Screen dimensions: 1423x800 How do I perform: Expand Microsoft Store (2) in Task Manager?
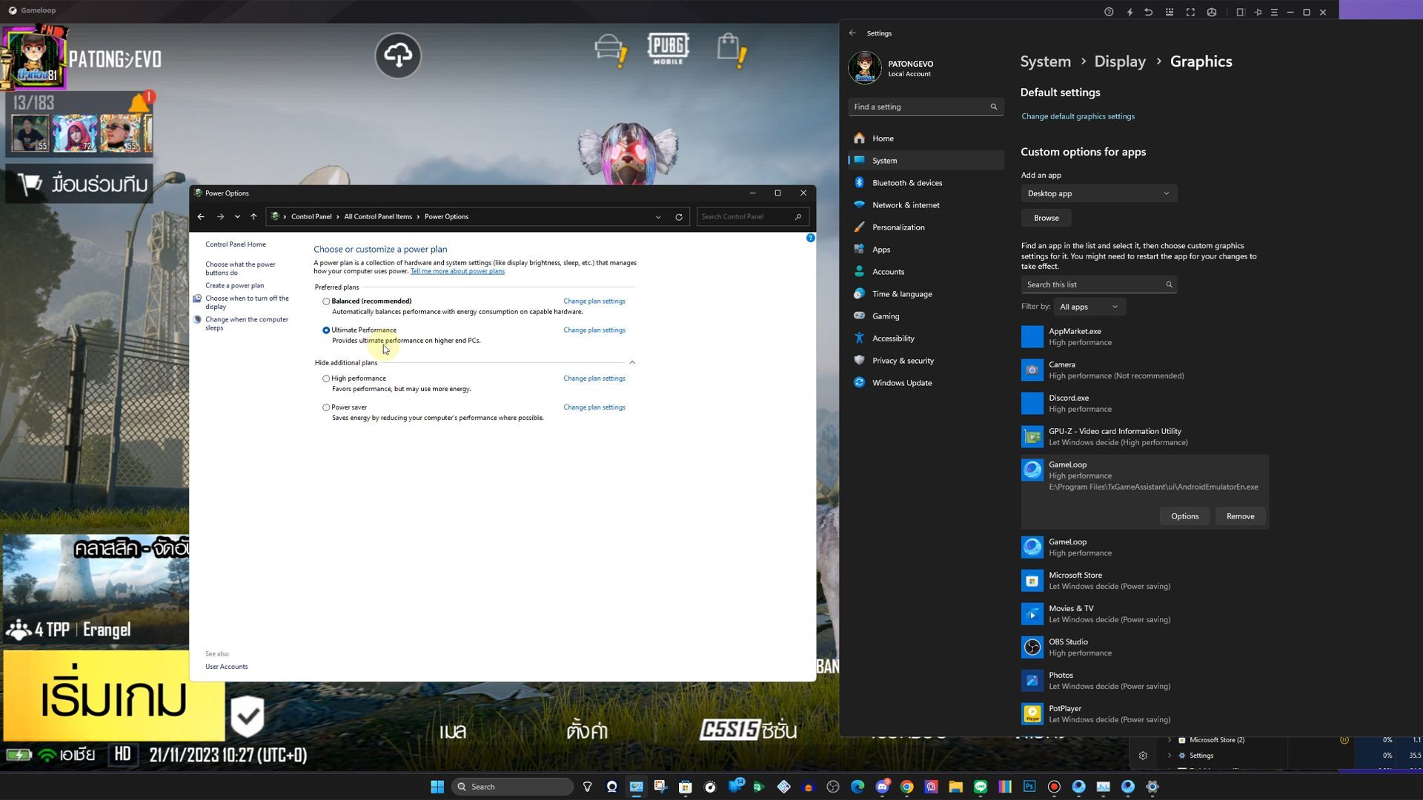click(1170, 740)
